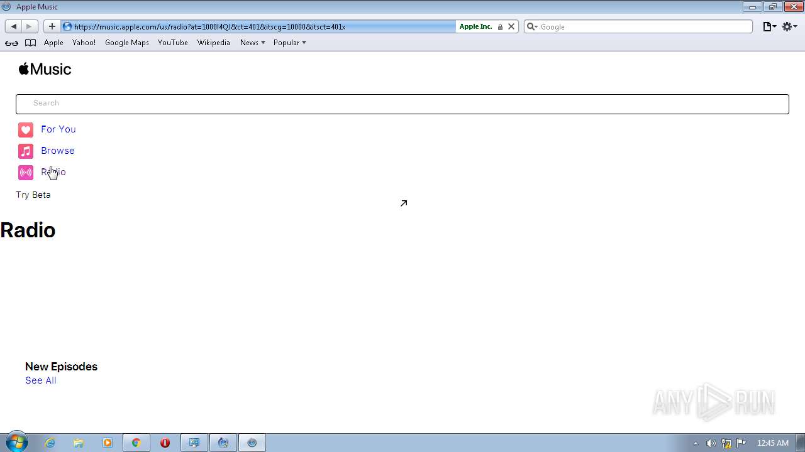Open the Action Center flag icon

click(x=741, y=443)
